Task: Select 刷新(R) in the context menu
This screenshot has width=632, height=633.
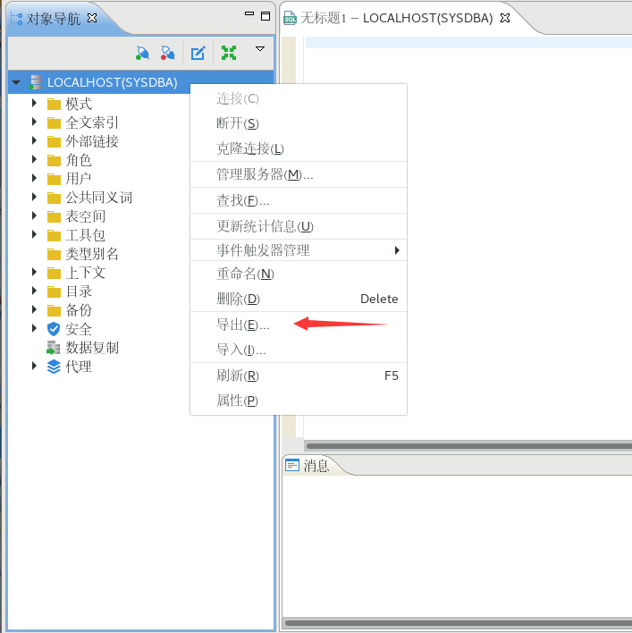Action: 299,376
